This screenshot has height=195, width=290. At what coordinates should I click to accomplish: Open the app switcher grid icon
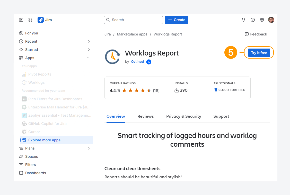30,20
